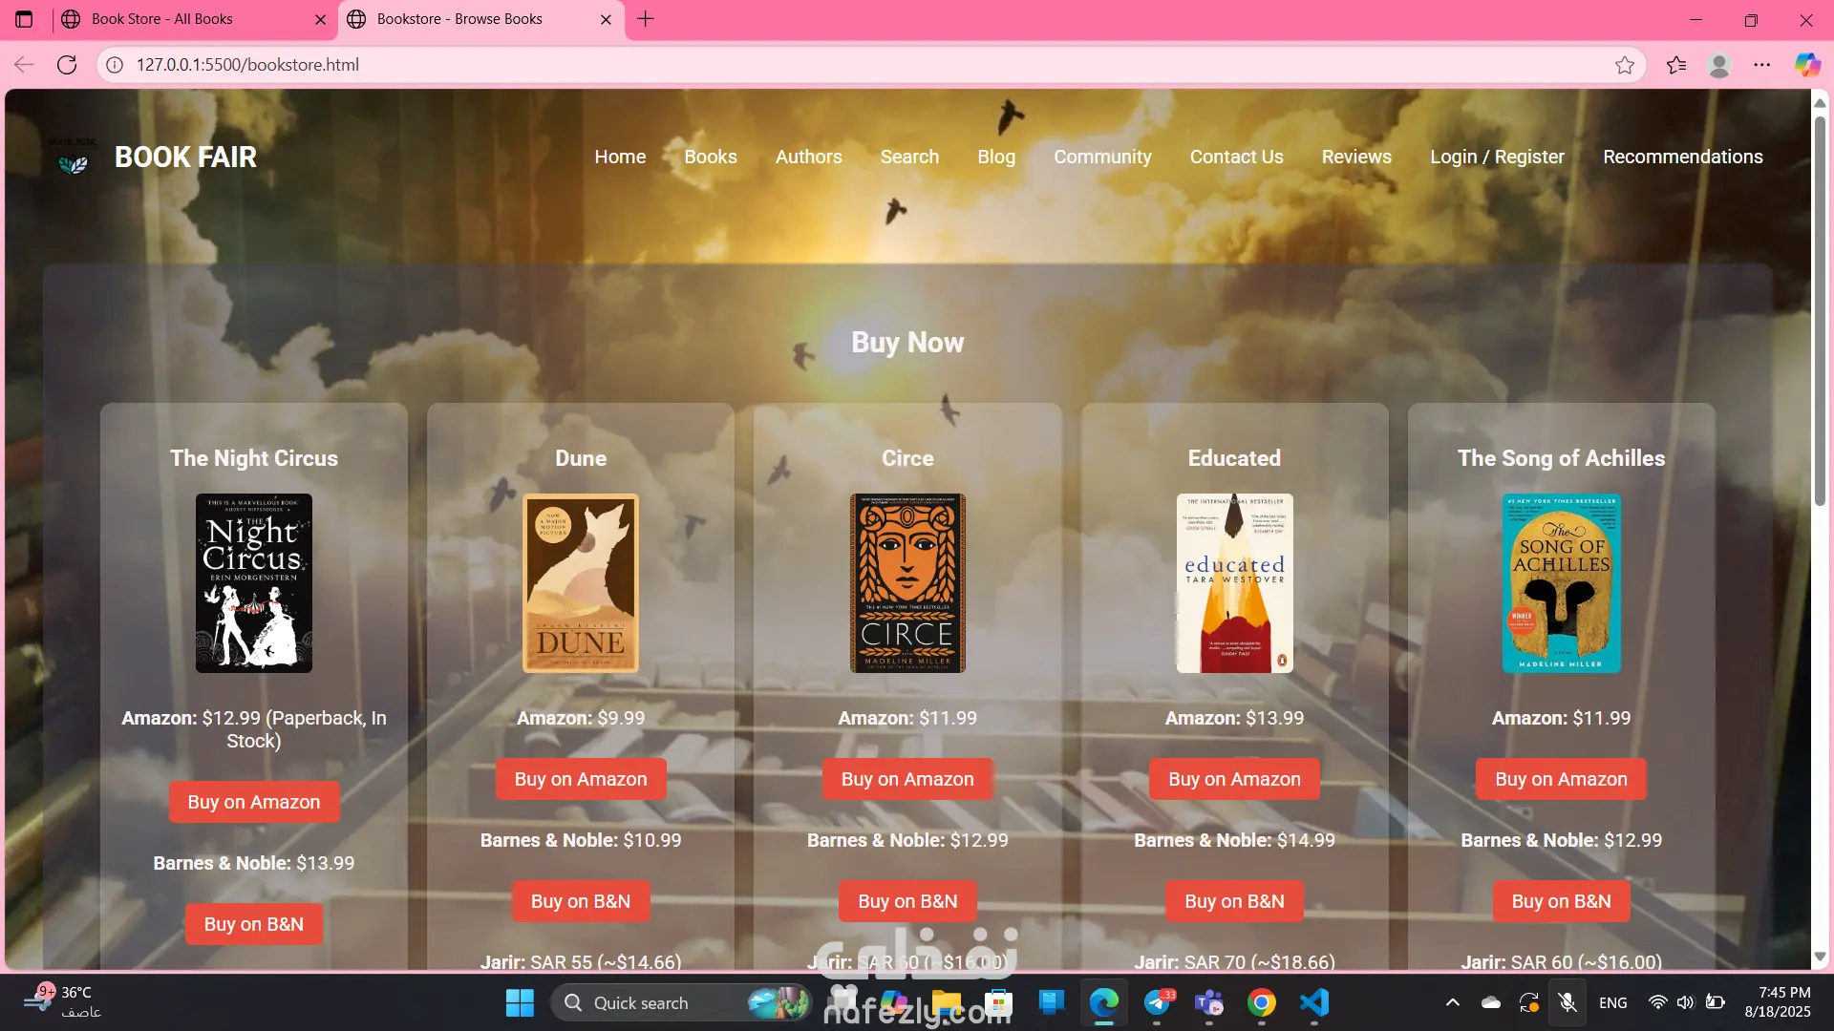Buy Dune on Amazon
The height and width of the screenshot is (1031, 1834).
pos(581,779)
